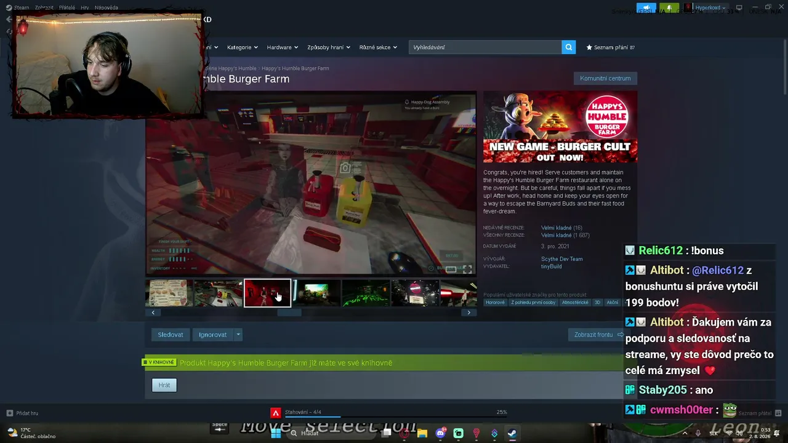Select the green glowing screen thumbnail
Viewport: 788px width, 443px height.
(x=316, y=293)
